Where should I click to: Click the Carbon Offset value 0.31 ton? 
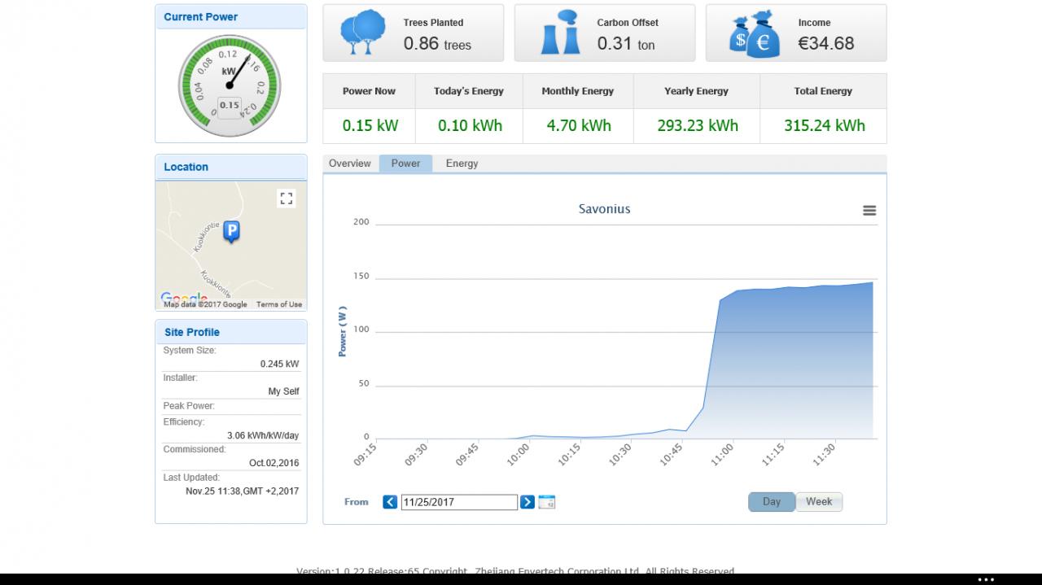626,44
